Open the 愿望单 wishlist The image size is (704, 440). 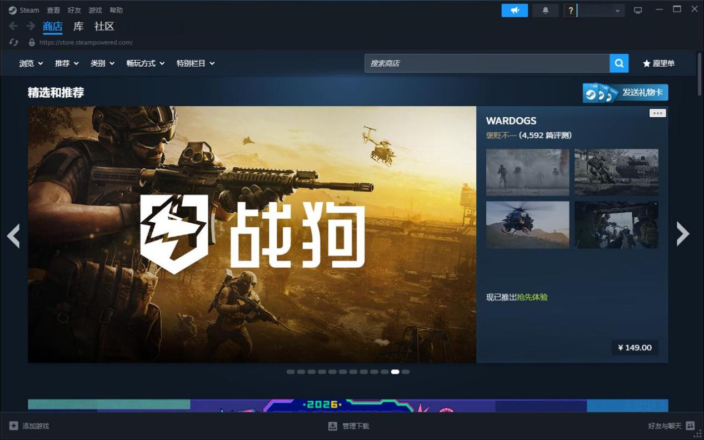[x=658, y=63]
